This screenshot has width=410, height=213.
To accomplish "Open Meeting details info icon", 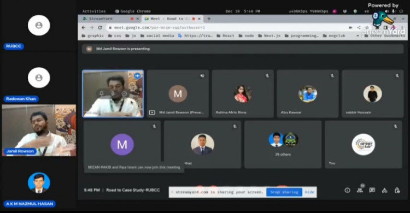I will coord(347,190).
